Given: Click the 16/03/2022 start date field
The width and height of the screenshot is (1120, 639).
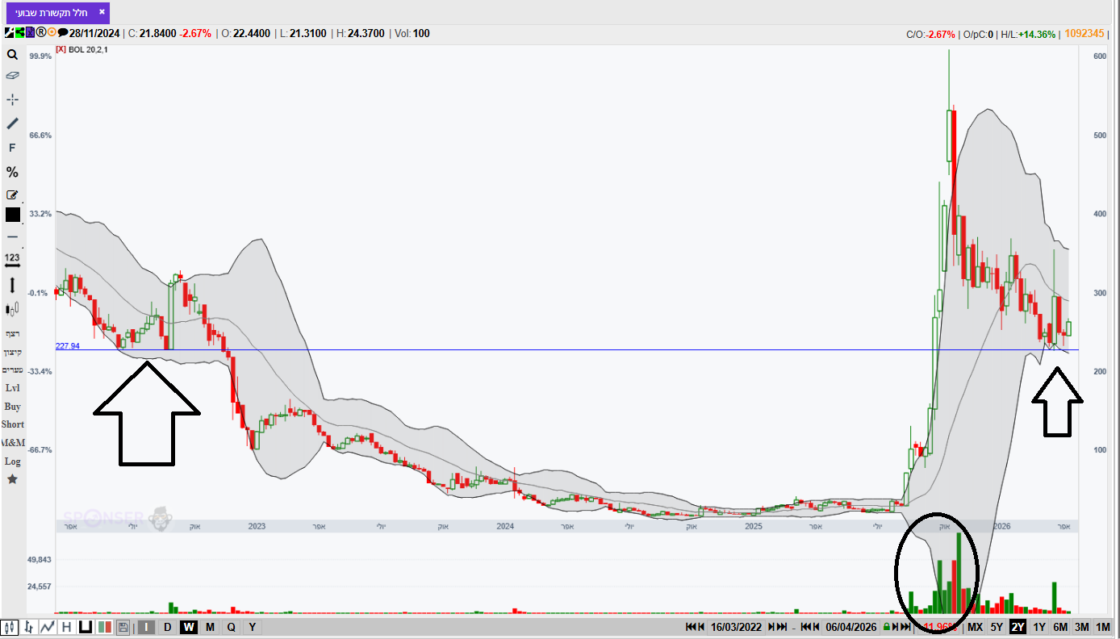Looking at the screenshot, I should click(x=737, y=627).
